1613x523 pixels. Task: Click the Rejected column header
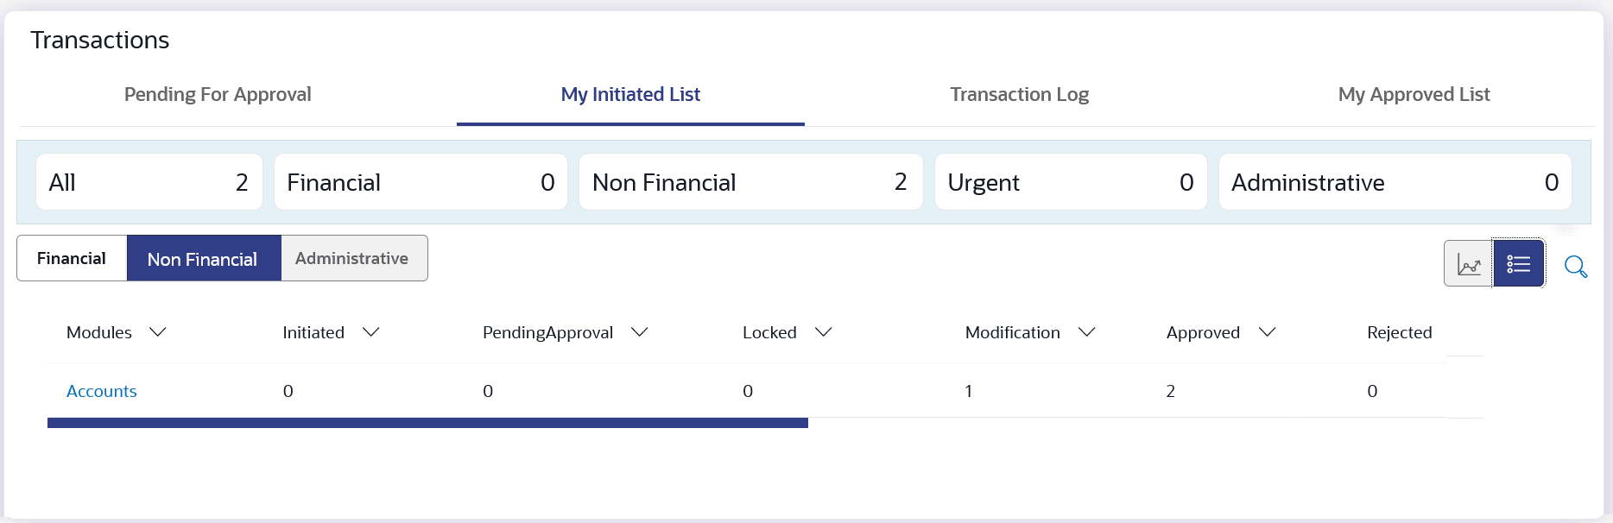tap(1399, 332)
